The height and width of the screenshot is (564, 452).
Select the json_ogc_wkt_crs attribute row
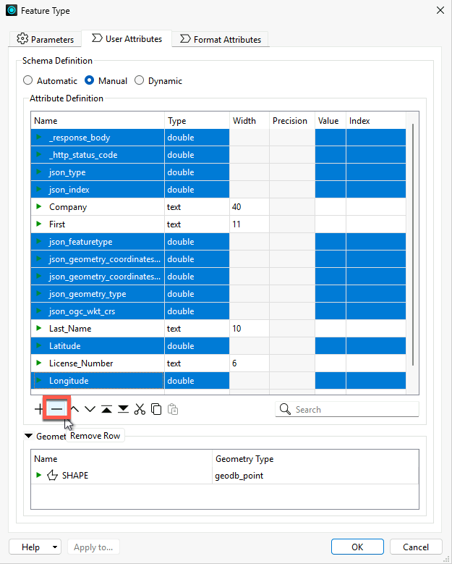(218, 311)
